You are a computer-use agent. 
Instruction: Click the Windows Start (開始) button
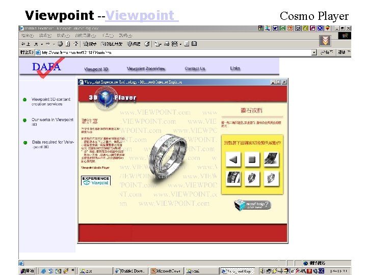coord(28,271)
